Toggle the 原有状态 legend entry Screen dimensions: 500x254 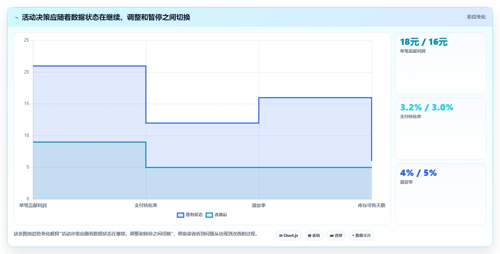190,215
